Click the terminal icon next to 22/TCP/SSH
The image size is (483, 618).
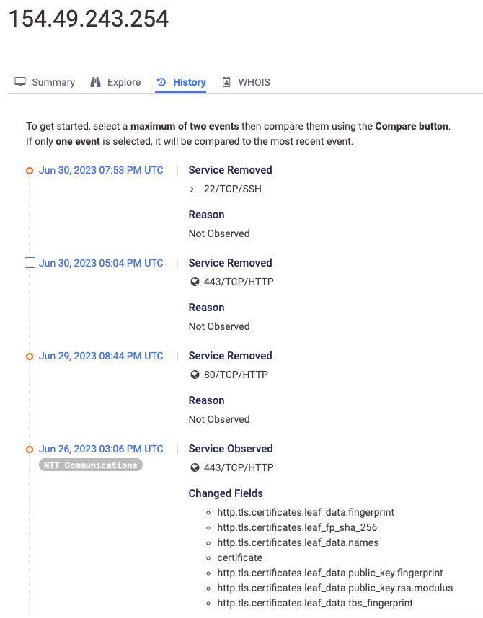[x=194, y=189]
